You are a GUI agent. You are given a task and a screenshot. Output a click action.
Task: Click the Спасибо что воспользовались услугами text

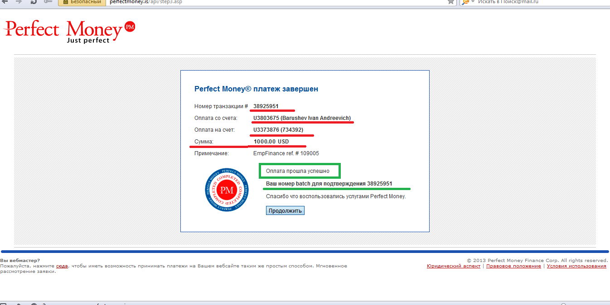pyautogui.click(x=336, y=196)
